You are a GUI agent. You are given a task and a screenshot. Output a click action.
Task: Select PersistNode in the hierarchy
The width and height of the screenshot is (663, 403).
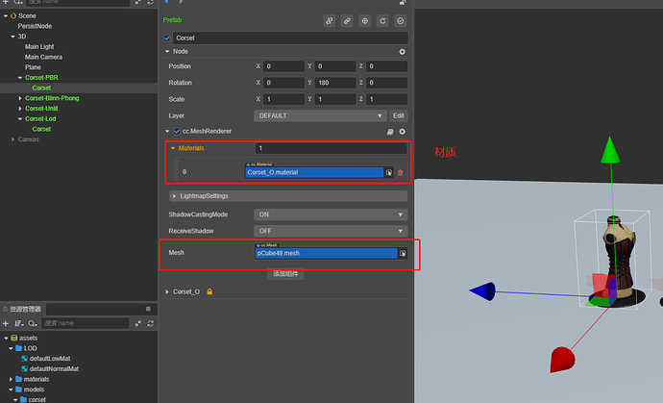pos(35,26)
